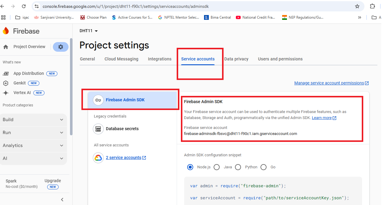Viewport: 384px width, 205px height.
Task: Click the Project settings heading
Action: 114,45
